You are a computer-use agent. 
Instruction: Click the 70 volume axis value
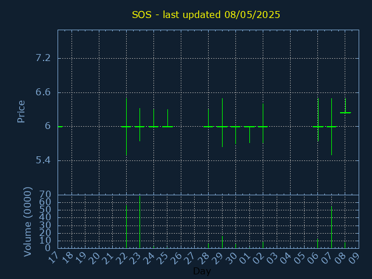tap(45, 195)
